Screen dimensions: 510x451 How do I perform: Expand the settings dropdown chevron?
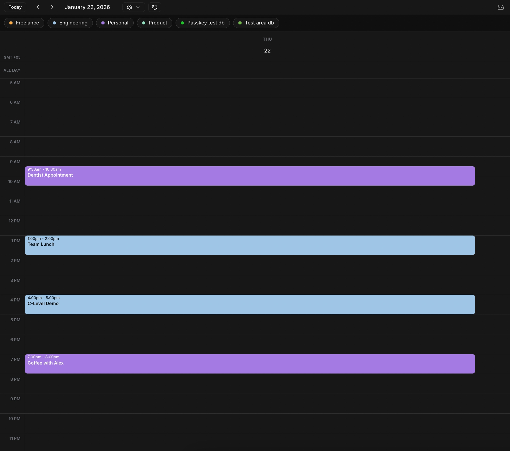138,7
